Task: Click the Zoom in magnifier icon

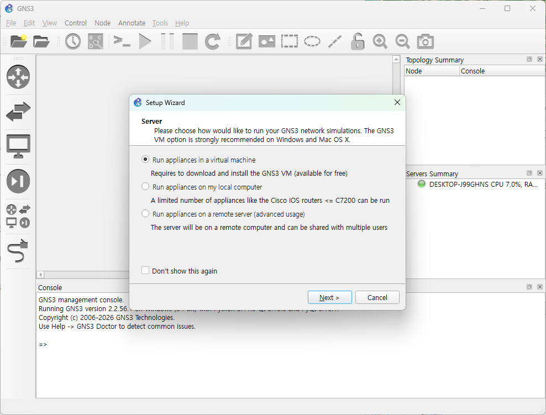Action: (380, 41)
